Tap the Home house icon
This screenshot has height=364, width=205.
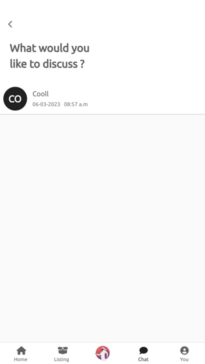click(x=21, y=351)
